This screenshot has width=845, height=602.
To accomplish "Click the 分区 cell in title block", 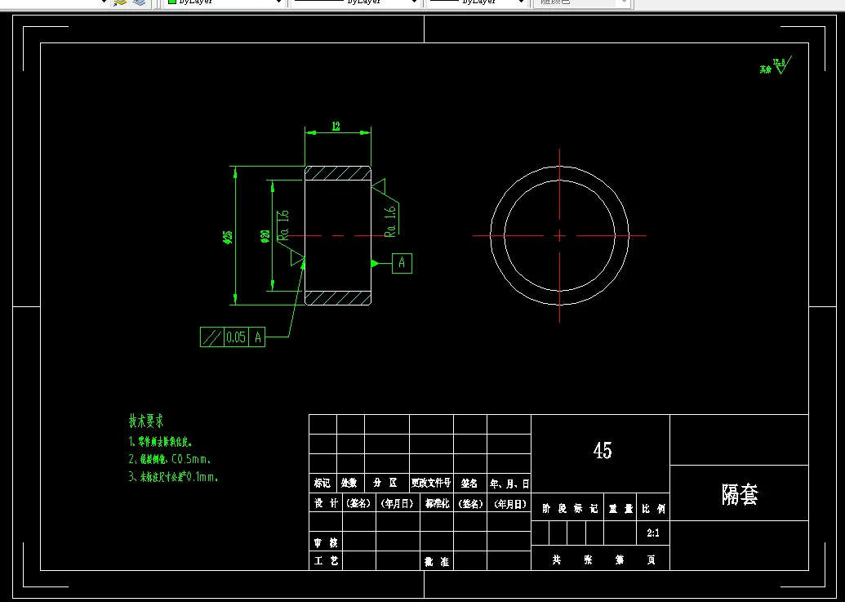I will pyautogui.click(x=386, y=484).
